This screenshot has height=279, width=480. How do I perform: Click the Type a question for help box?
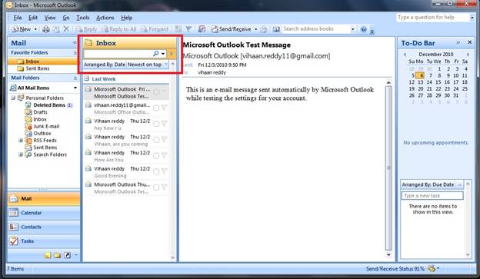pyautogui.click(x=432, y=18)
